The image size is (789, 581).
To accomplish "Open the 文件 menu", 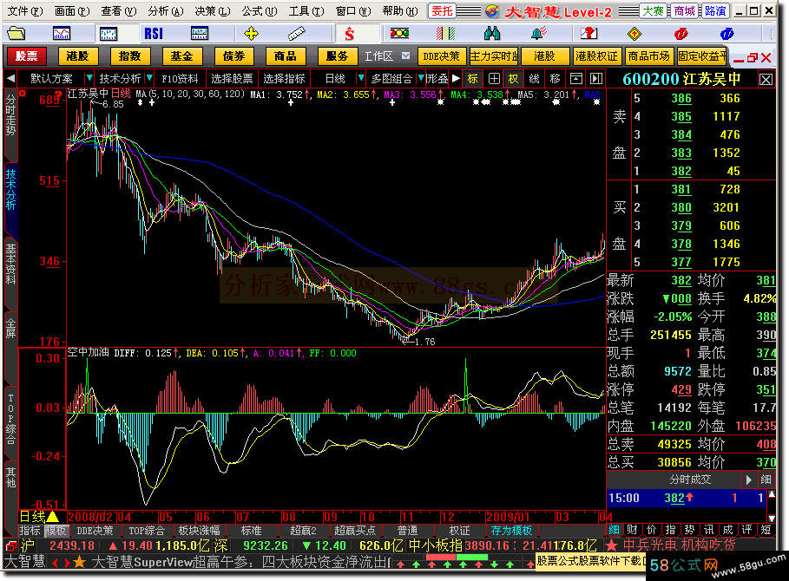I will coord(25,11).
